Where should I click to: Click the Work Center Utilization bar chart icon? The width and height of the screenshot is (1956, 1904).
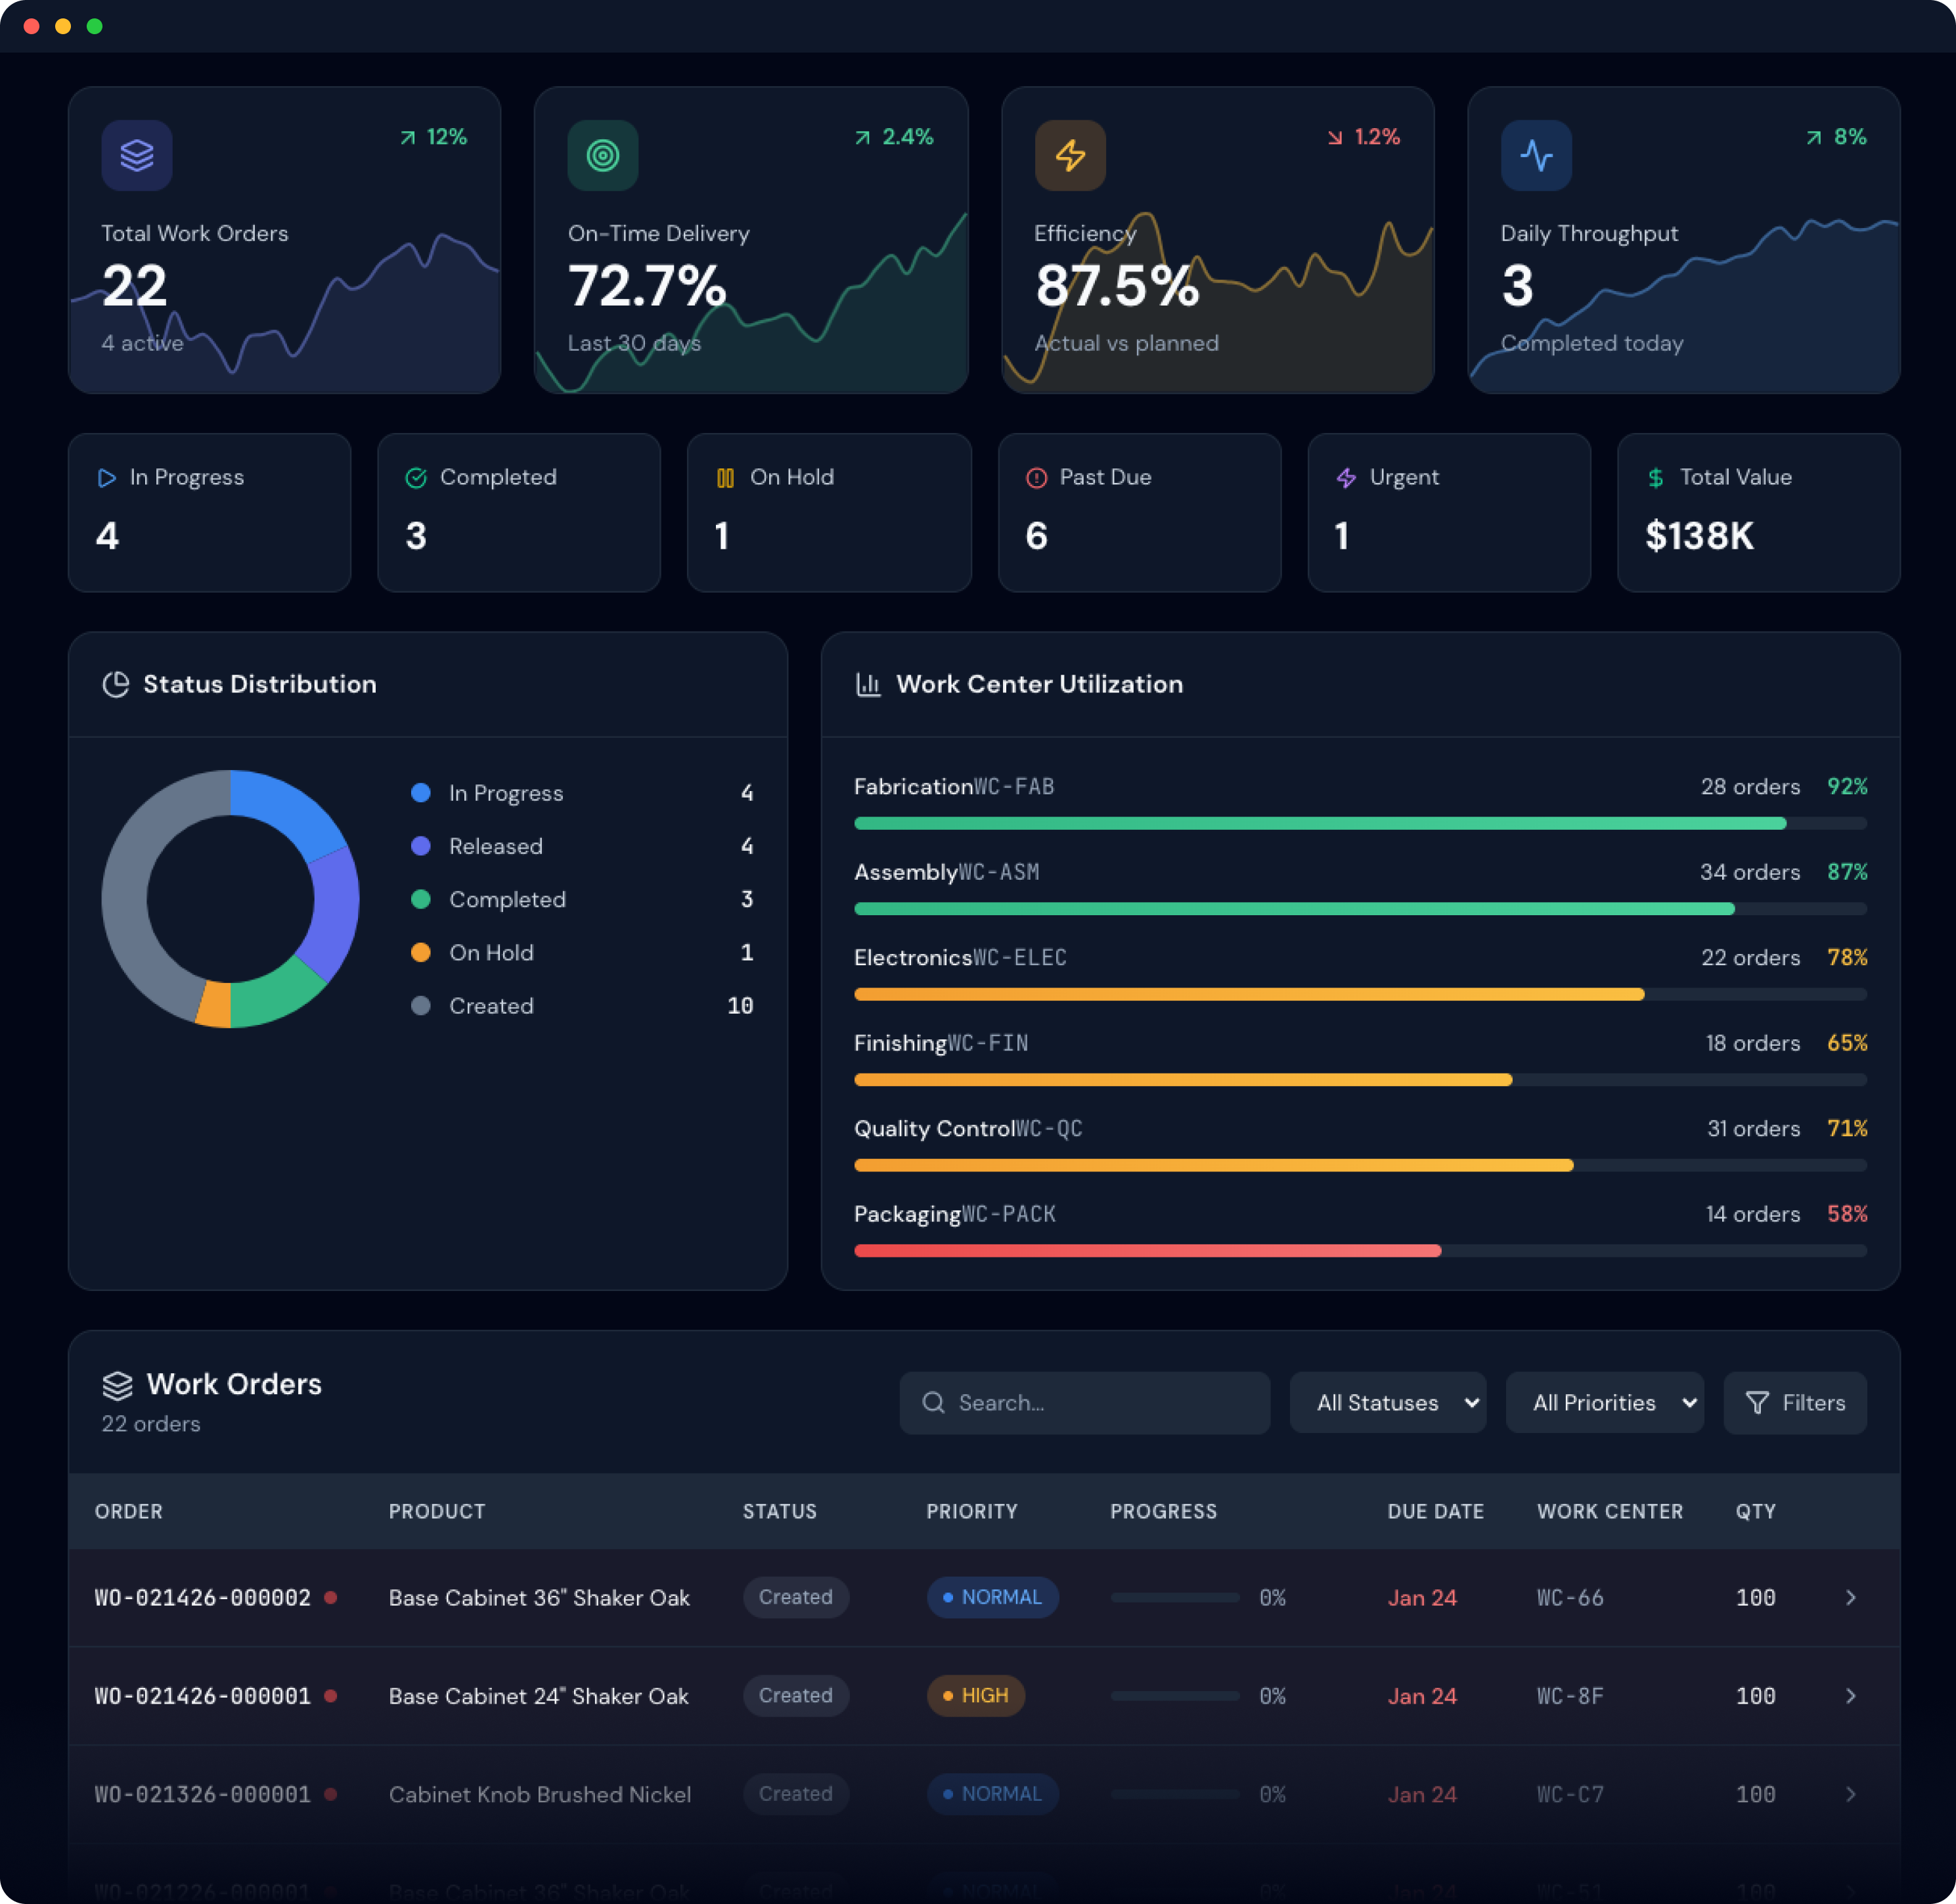click(x=868, y=684)
